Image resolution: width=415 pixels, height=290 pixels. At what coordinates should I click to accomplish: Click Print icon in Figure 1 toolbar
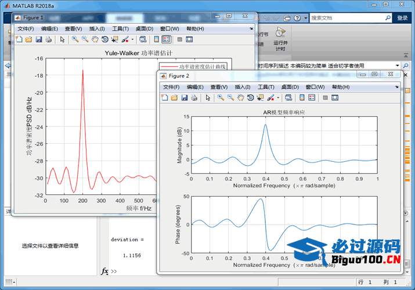coord(49,39)
